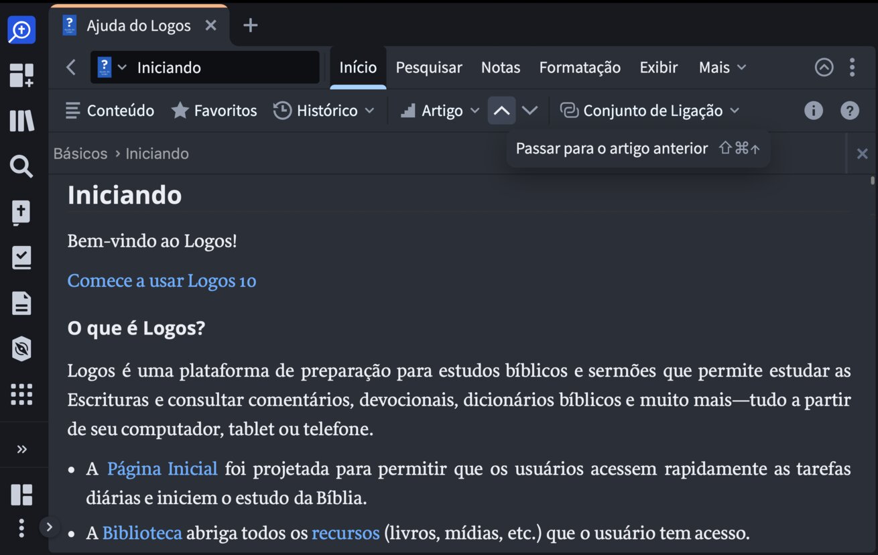Open the documents page icon in sidebar

pyautogui.click(x=21, y=303)
